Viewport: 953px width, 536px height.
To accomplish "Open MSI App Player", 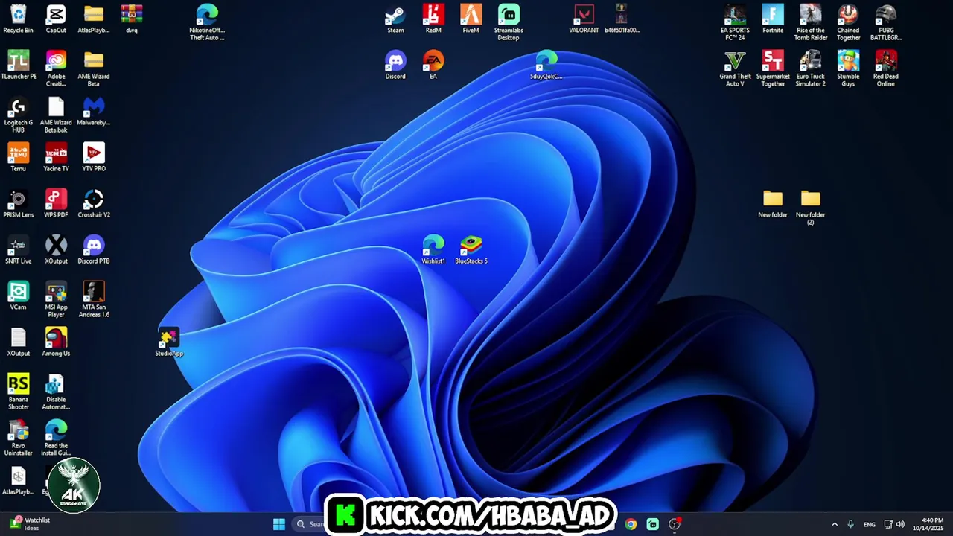I will point(56,300).
